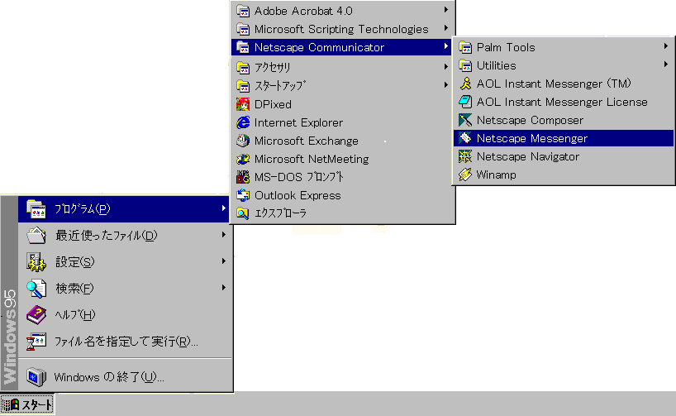Click the MS-DOS プロンプト icon
Screen dimensions: 676x416
tap(243, 177)
